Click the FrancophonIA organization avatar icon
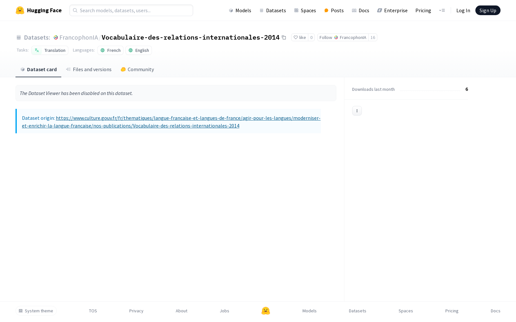The width and height of the screenshot is (516, 322). pos(56,37)
